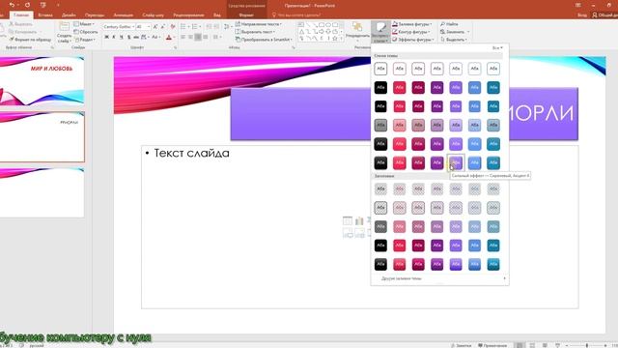Viewport: 618px width, 348px height.
Task: Click the Tell me search field with lightbulb
Action: pyautogui.click(x=296, y=15)
